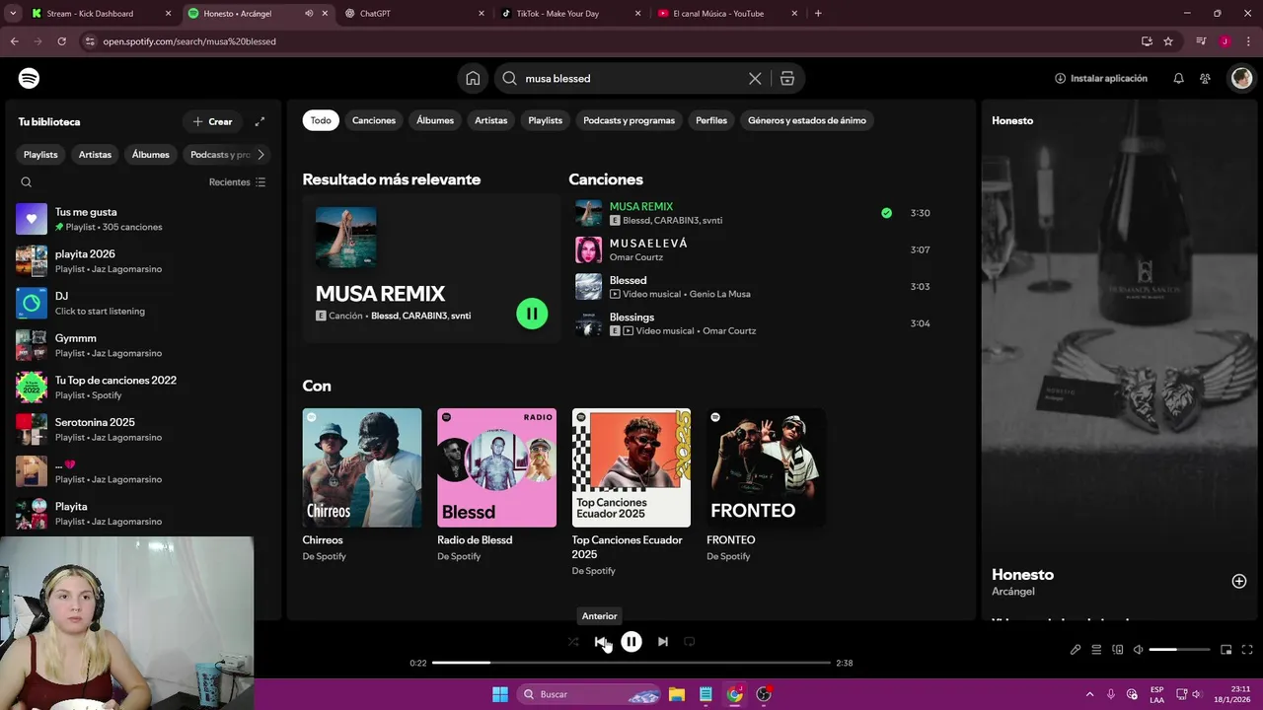Open the Serotonina 2025 playlist

point(143,430)
